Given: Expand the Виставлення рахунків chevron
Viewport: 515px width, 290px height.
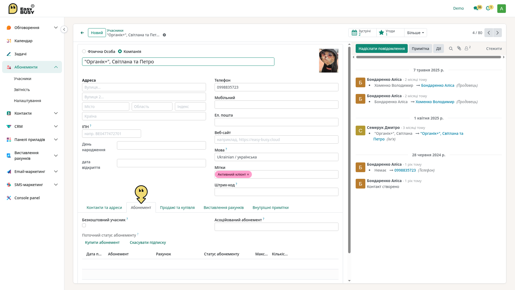Looking at the screenshot, I should pyautogui.click(x=56, y=155).
